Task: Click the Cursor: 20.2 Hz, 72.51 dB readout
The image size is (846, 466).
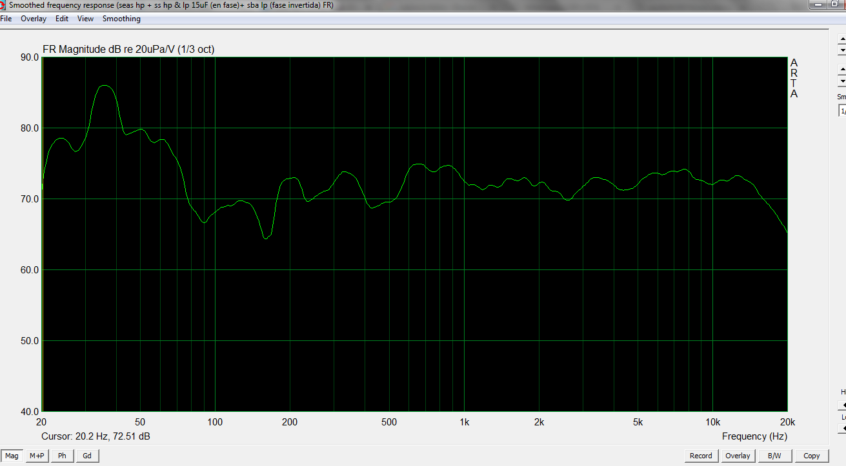Action: click(x=96, y=436)
